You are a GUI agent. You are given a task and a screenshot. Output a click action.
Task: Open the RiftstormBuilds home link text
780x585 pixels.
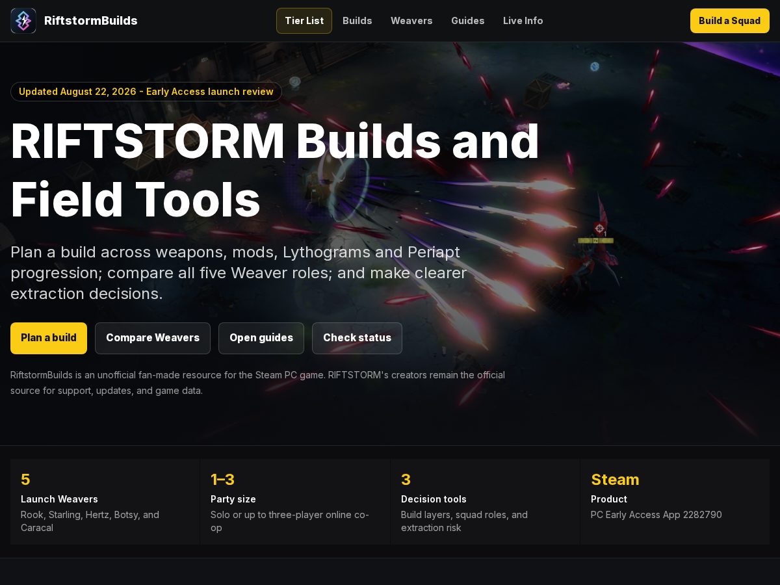(91, 21)
